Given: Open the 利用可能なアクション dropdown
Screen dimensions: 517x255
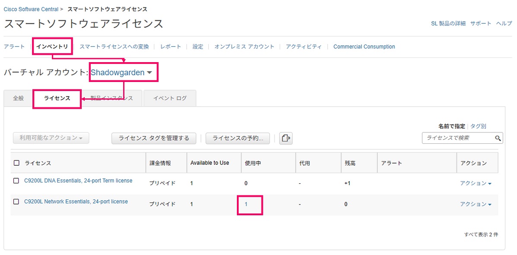Looking at the screenshot, I should [51, 138].
